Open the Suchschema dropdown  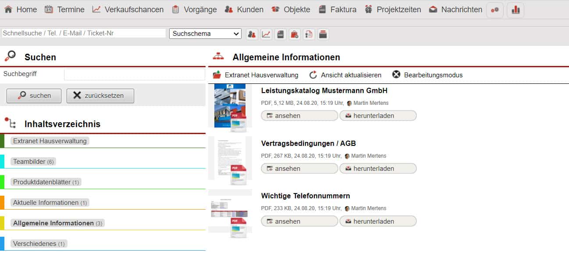pos(205,34)
